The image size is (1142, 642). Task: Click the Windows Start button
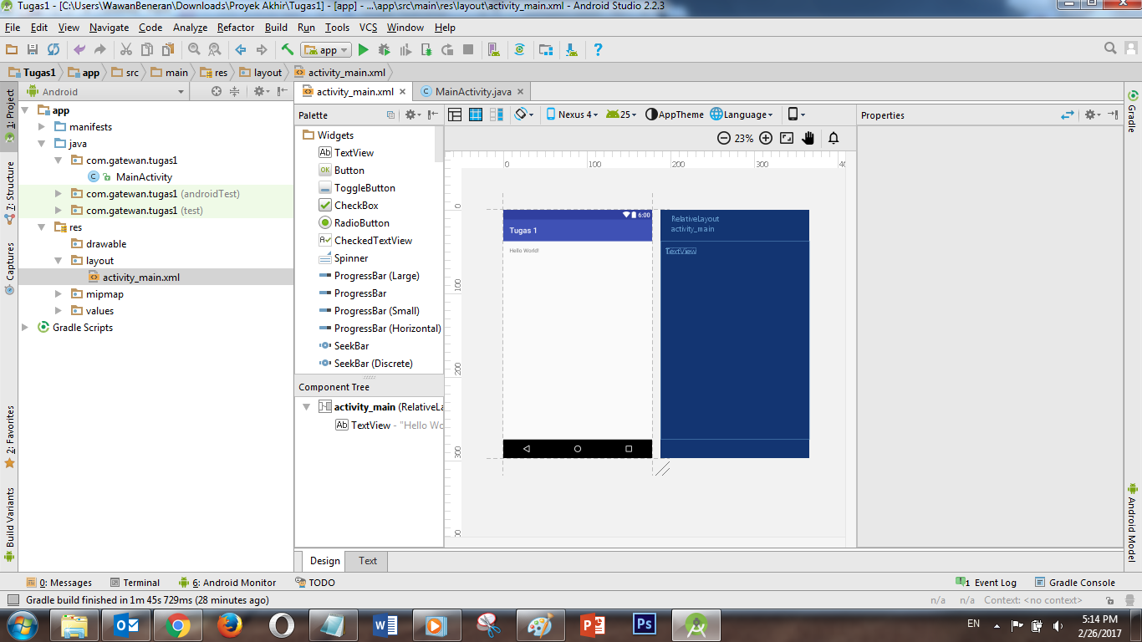(21, 624)
